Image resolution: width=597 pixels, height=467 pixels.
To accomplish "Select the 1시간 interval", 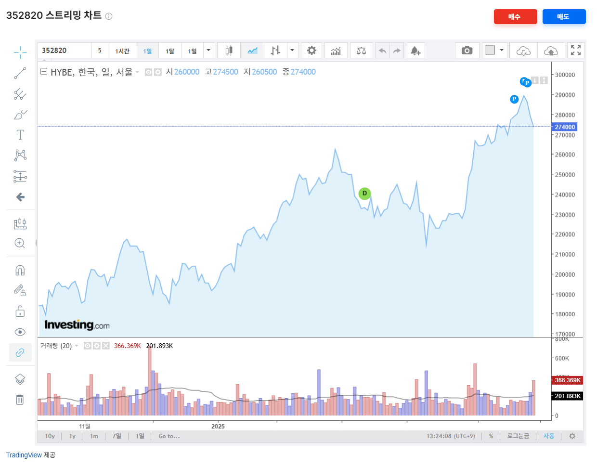I will (122, 51).
